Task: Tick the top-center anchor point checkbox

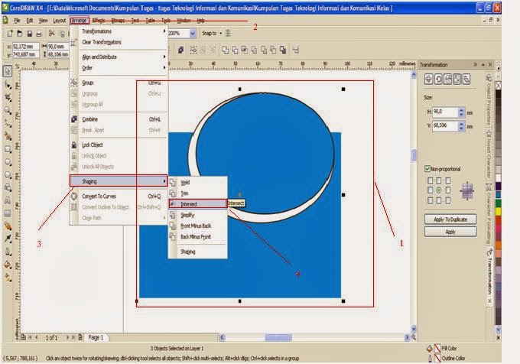Action: click(x=439, y=180)
